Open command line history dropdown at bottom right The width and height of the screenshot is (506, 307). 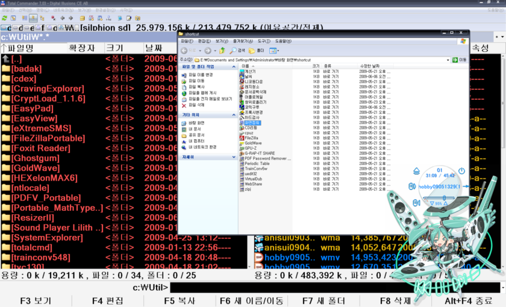pyautogui.click(x=503, y=287)
